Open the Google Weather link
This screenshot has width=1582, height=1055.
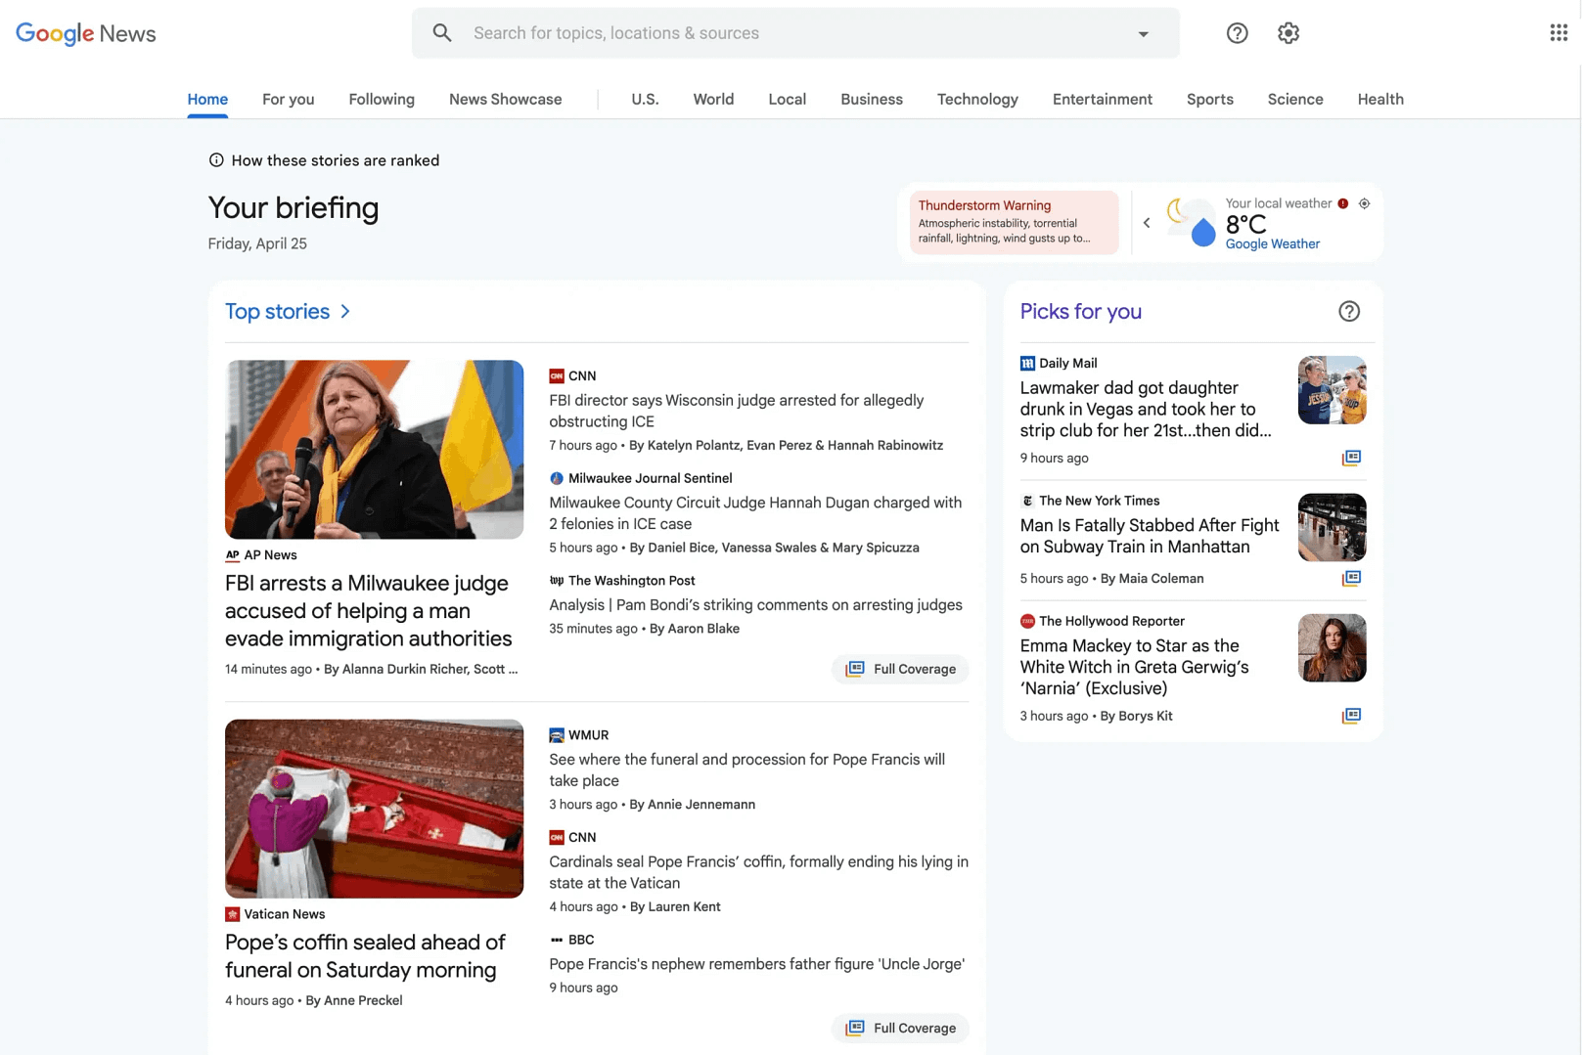tap(1273, 244)
